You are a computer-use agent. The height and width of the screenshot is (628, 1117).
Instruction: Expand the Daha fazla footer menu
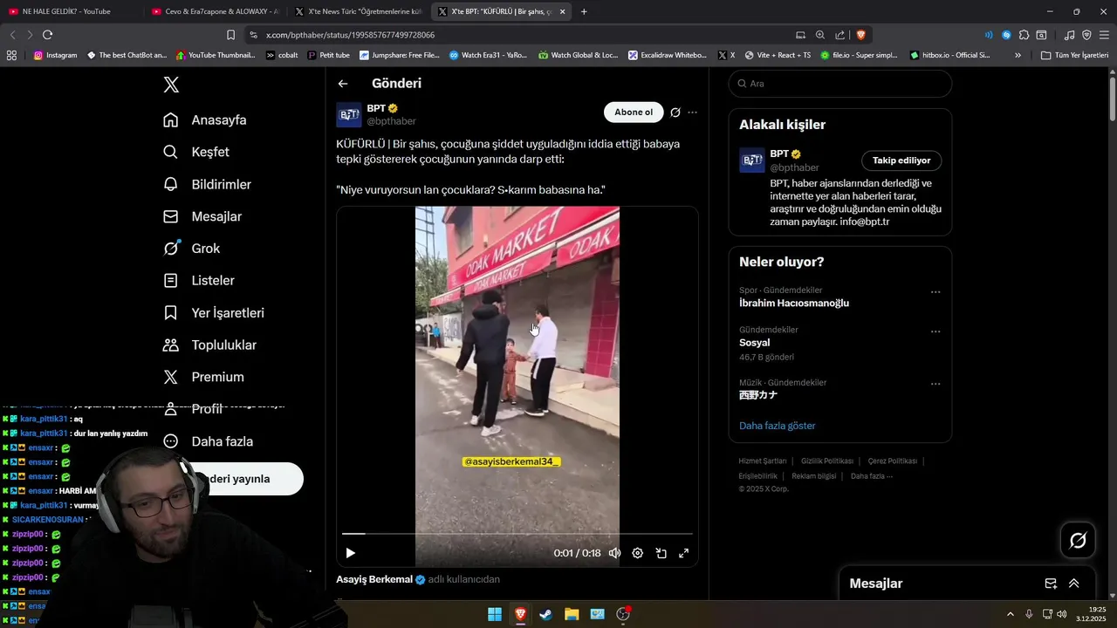(872, 476)
